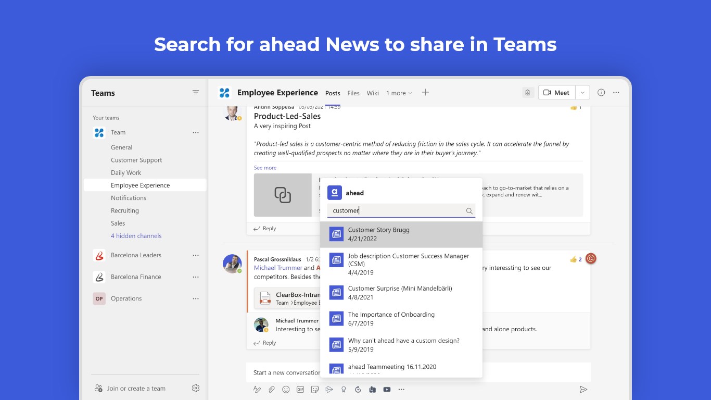Click the org-wide badge icon beside Meet
The height and width of the screenshot is (400, 711).
pyautogui.click(x=528, y=93)
